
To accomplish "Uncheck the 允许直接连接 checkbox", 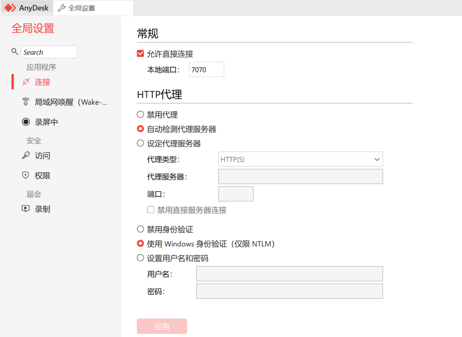I will (x=140, y=54).
